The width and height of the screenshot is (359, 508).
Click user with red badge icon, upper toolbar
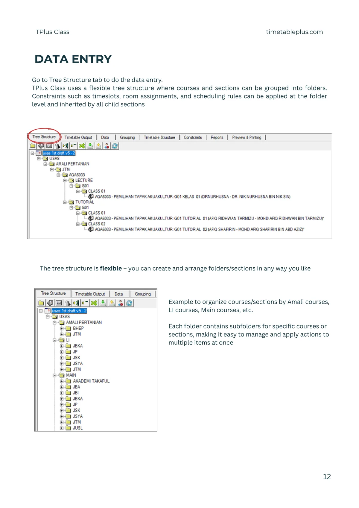click(x=107, y=146)
